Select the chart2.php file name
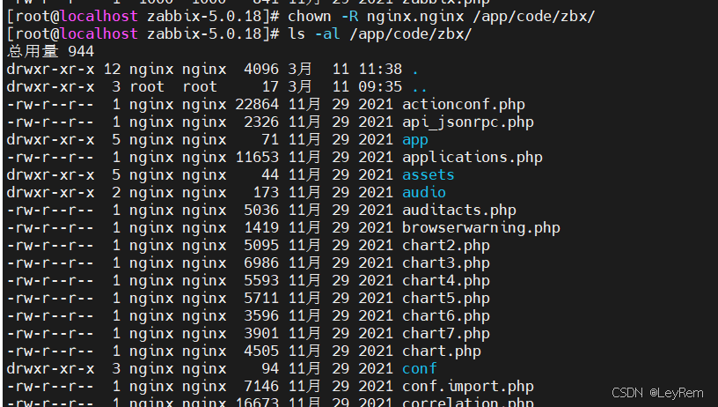718x407 pixels. [446, 246]
